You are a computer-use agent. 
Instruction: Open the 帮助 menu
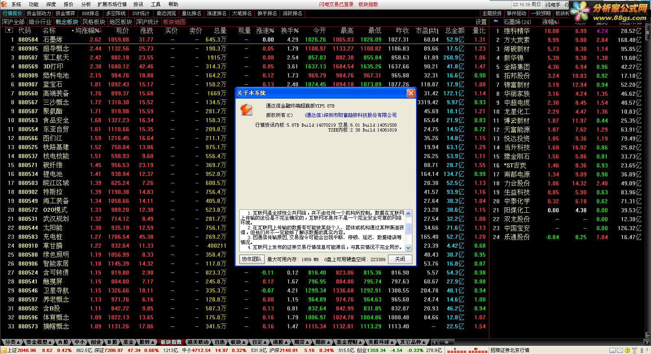(173, 4)
